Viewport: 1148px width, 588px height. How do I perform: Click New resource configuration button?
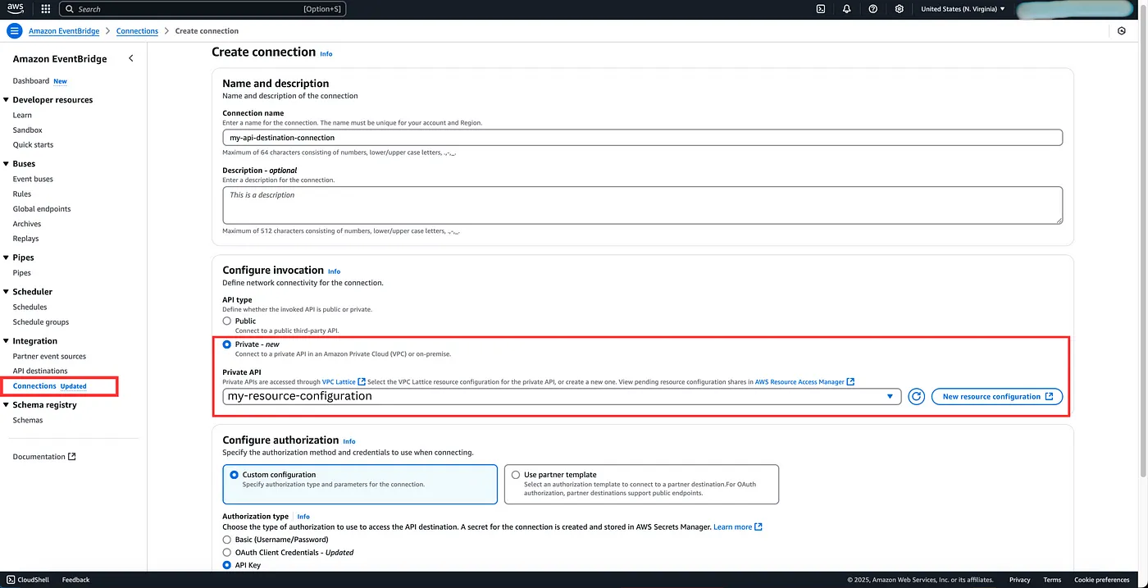[997, 396]
